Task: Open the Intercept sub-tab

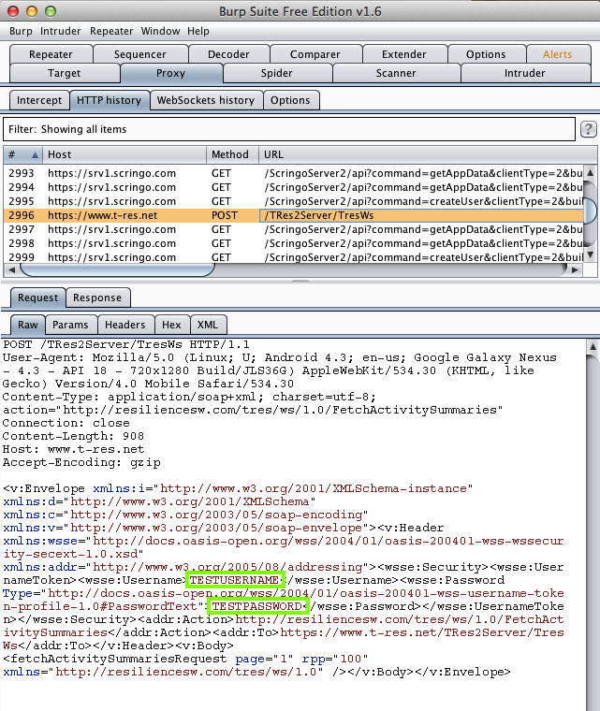Action: point(39,100)
